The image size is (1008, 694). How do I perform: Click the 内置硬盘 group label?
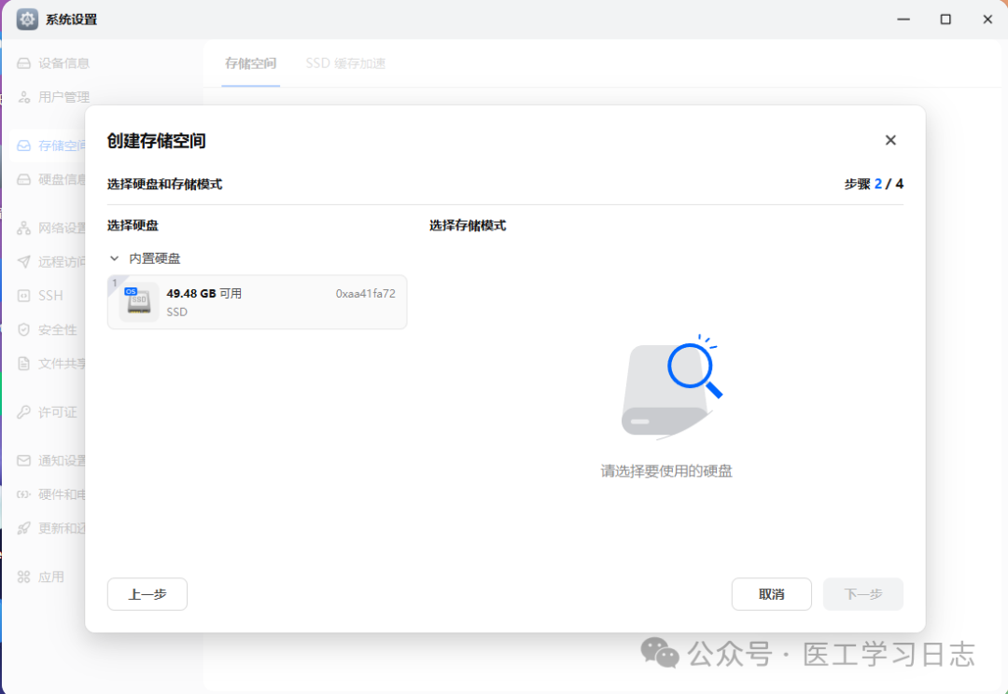(x=155, y=258)
